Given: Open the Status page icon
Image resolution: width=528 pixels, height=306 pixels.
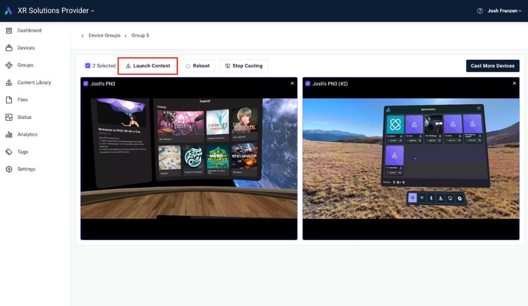Looking at the screenshot, I should pos(9,117).
